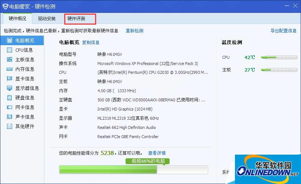
Task: Select 网卡信息 in the sidebar
Action: (x=22, y=107)
